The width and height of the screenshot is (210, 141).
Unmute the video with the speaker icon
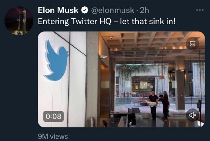tap(193, 115)
